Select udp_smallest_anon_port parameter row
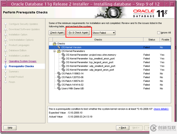 pos(110,66)
